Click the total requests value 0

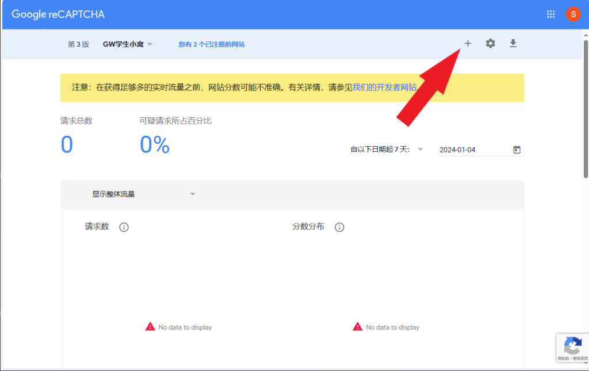click(67, 144)
